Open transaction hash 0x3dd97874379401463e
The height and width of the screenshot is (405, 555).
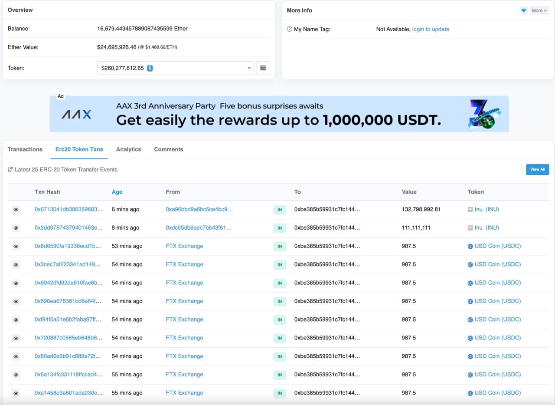click(69, 227)
